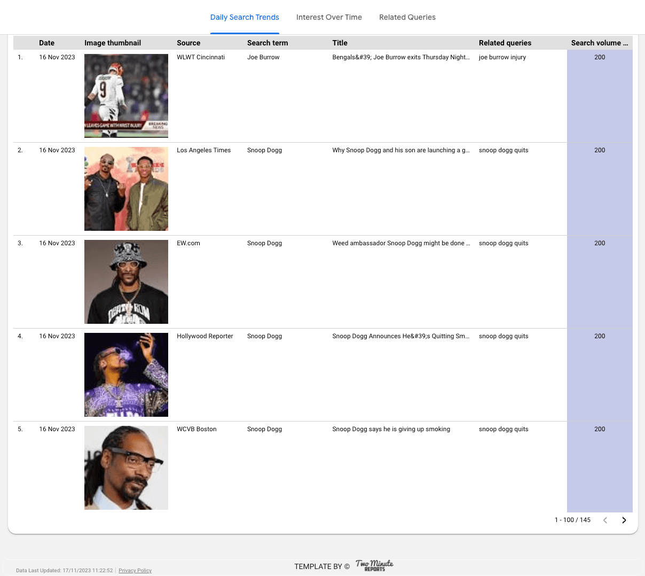Switch to Interest Over Time tab

329,17
